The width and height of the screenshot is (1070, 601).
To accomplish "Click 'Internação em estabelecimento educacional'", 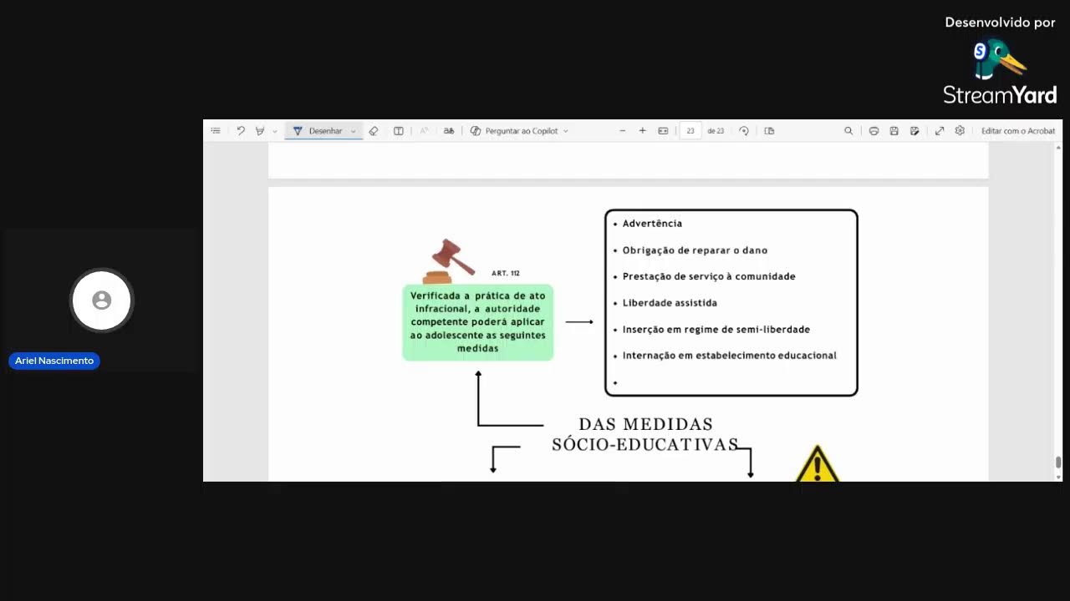I will click(x=729, y=356).
